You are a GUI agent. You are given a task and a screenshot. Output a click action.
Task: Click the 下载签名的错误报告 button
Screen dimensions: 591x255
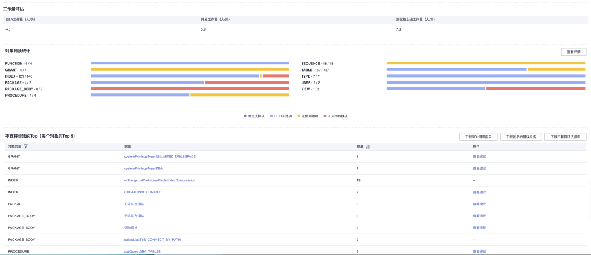521,137
